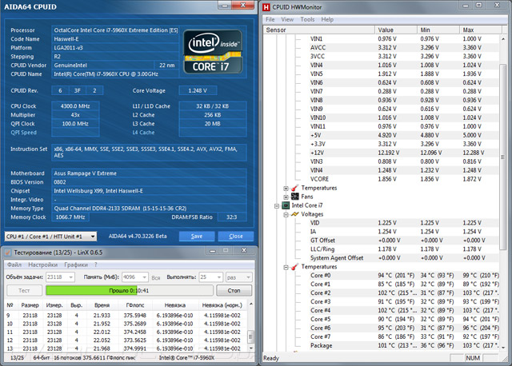Open the Tools menu in HWMonitor
This screenshot has width=512, height=366.
pyautogui.click(x=307, y=19)
